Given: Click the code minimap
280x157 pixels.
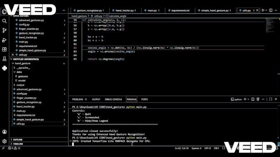Looking at the screenshot, I should pos(270,25).
